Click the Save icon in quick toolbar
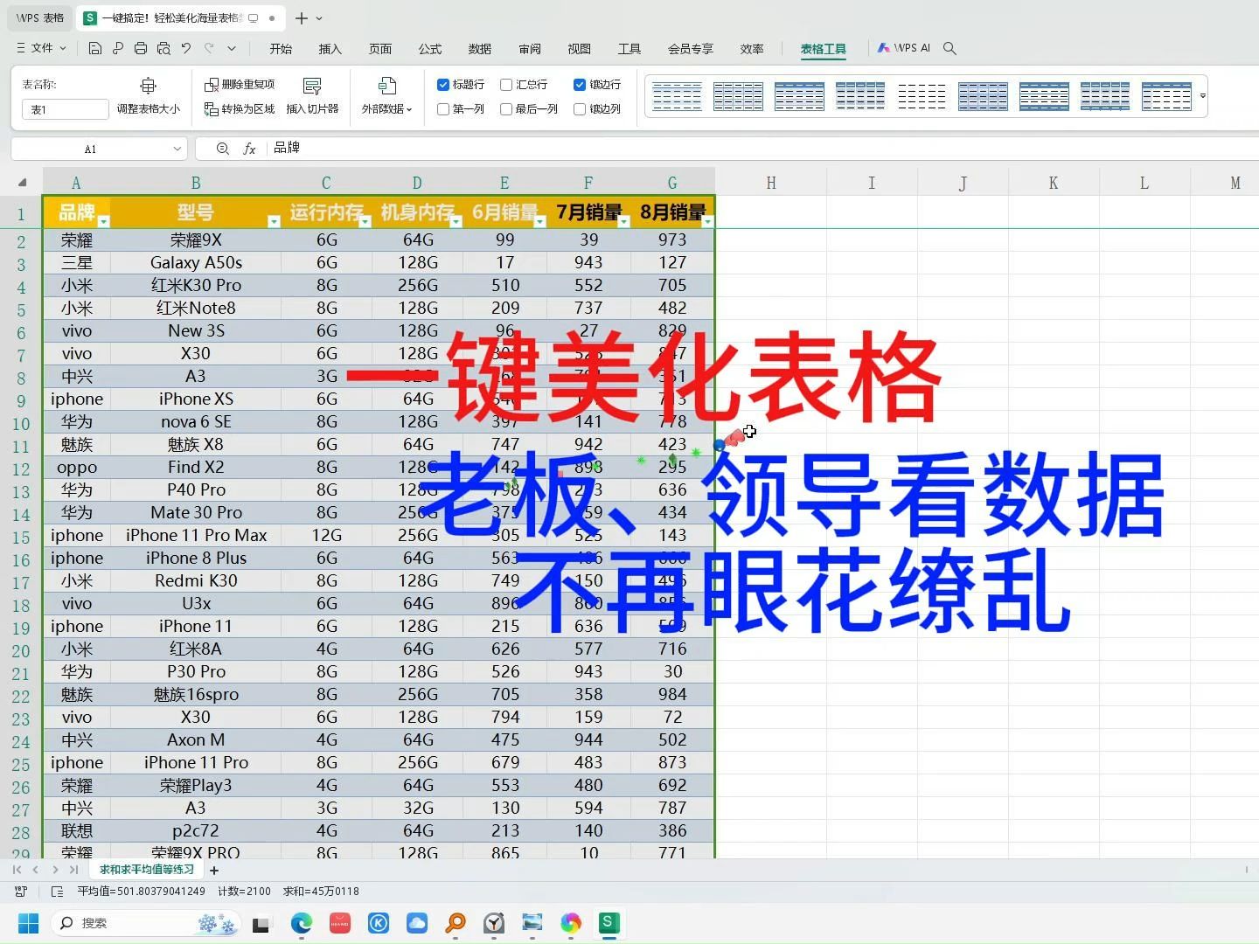Viewport: 1259px width, 944px height. 95,48
